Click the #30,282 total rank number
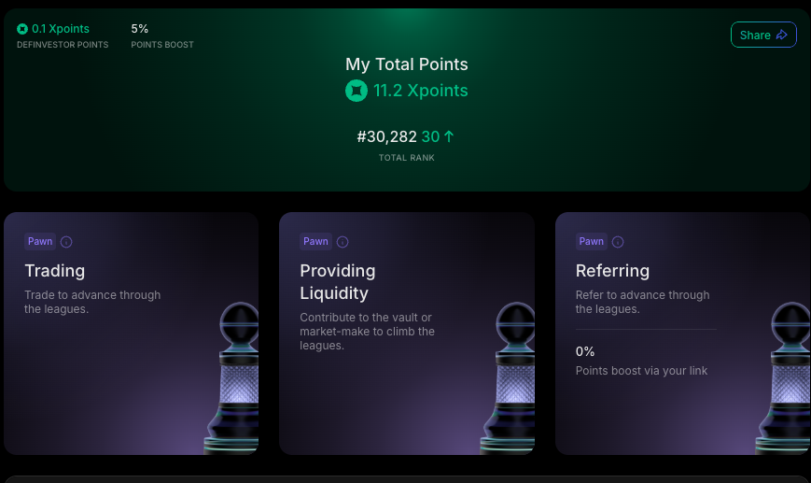 coord(386,136)
